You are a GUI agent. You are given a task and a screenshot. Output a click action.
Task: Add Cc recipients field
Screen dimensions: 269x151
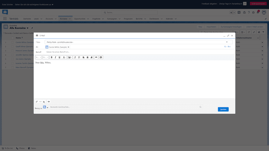(x=225, y=47)
